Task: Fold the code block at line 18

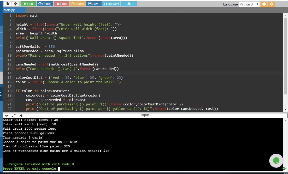Action: pos(13,91)
